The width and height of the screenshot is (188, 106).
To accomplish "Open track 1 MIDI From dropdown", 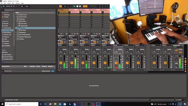I will pyautogui.click(x=63, y=37).
